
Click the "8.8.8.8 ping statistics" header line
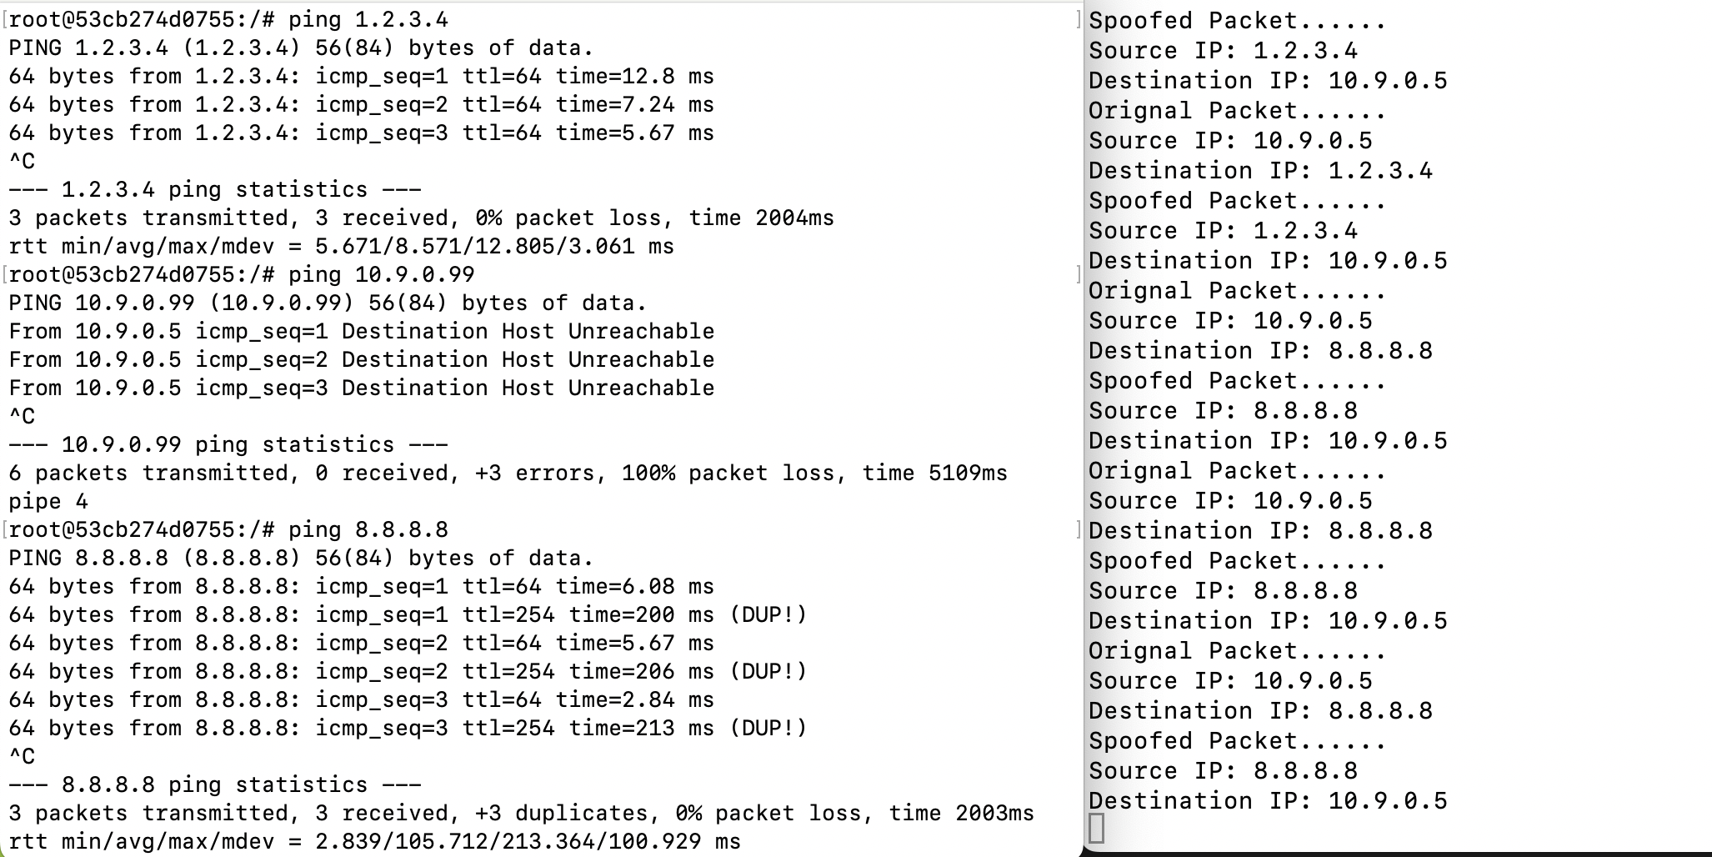click(214, 785)
